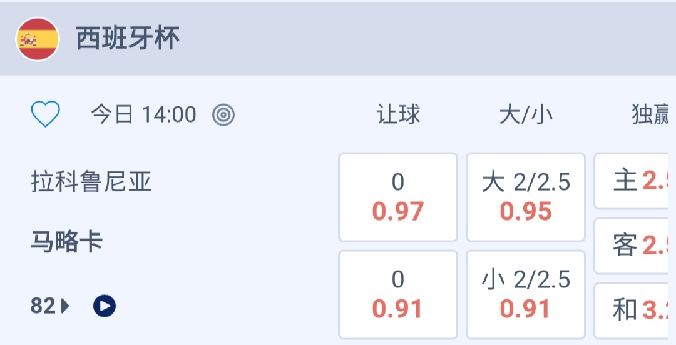Click the 大/小 column header
The height and width of the screenshot is (345, 676).
tap(526, 114)
